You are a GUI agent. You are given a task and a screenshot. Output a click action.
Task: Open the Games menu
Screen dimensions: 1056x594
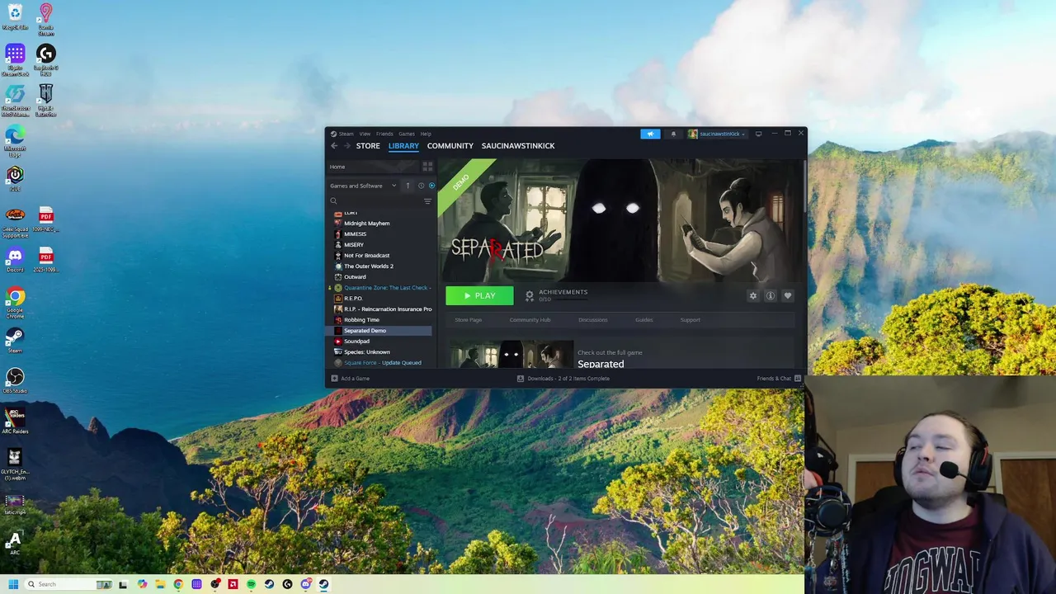[x=407, y=134]
